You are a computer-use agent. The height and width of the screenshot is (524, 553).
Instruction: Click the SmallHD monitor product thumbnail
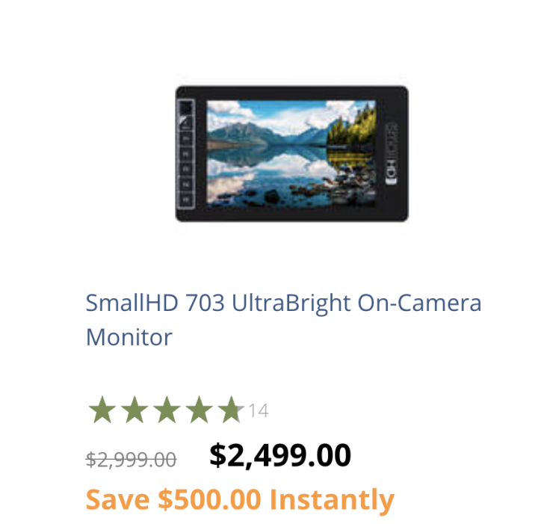click(292, 153)
